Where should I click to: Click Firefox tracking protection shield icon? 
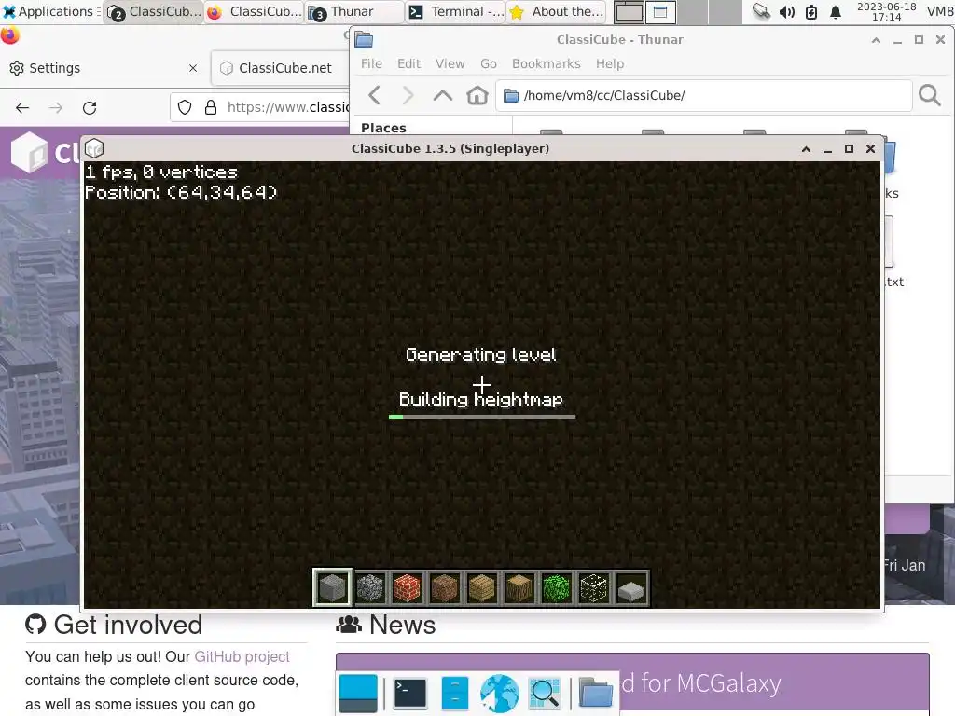[185, 108]
